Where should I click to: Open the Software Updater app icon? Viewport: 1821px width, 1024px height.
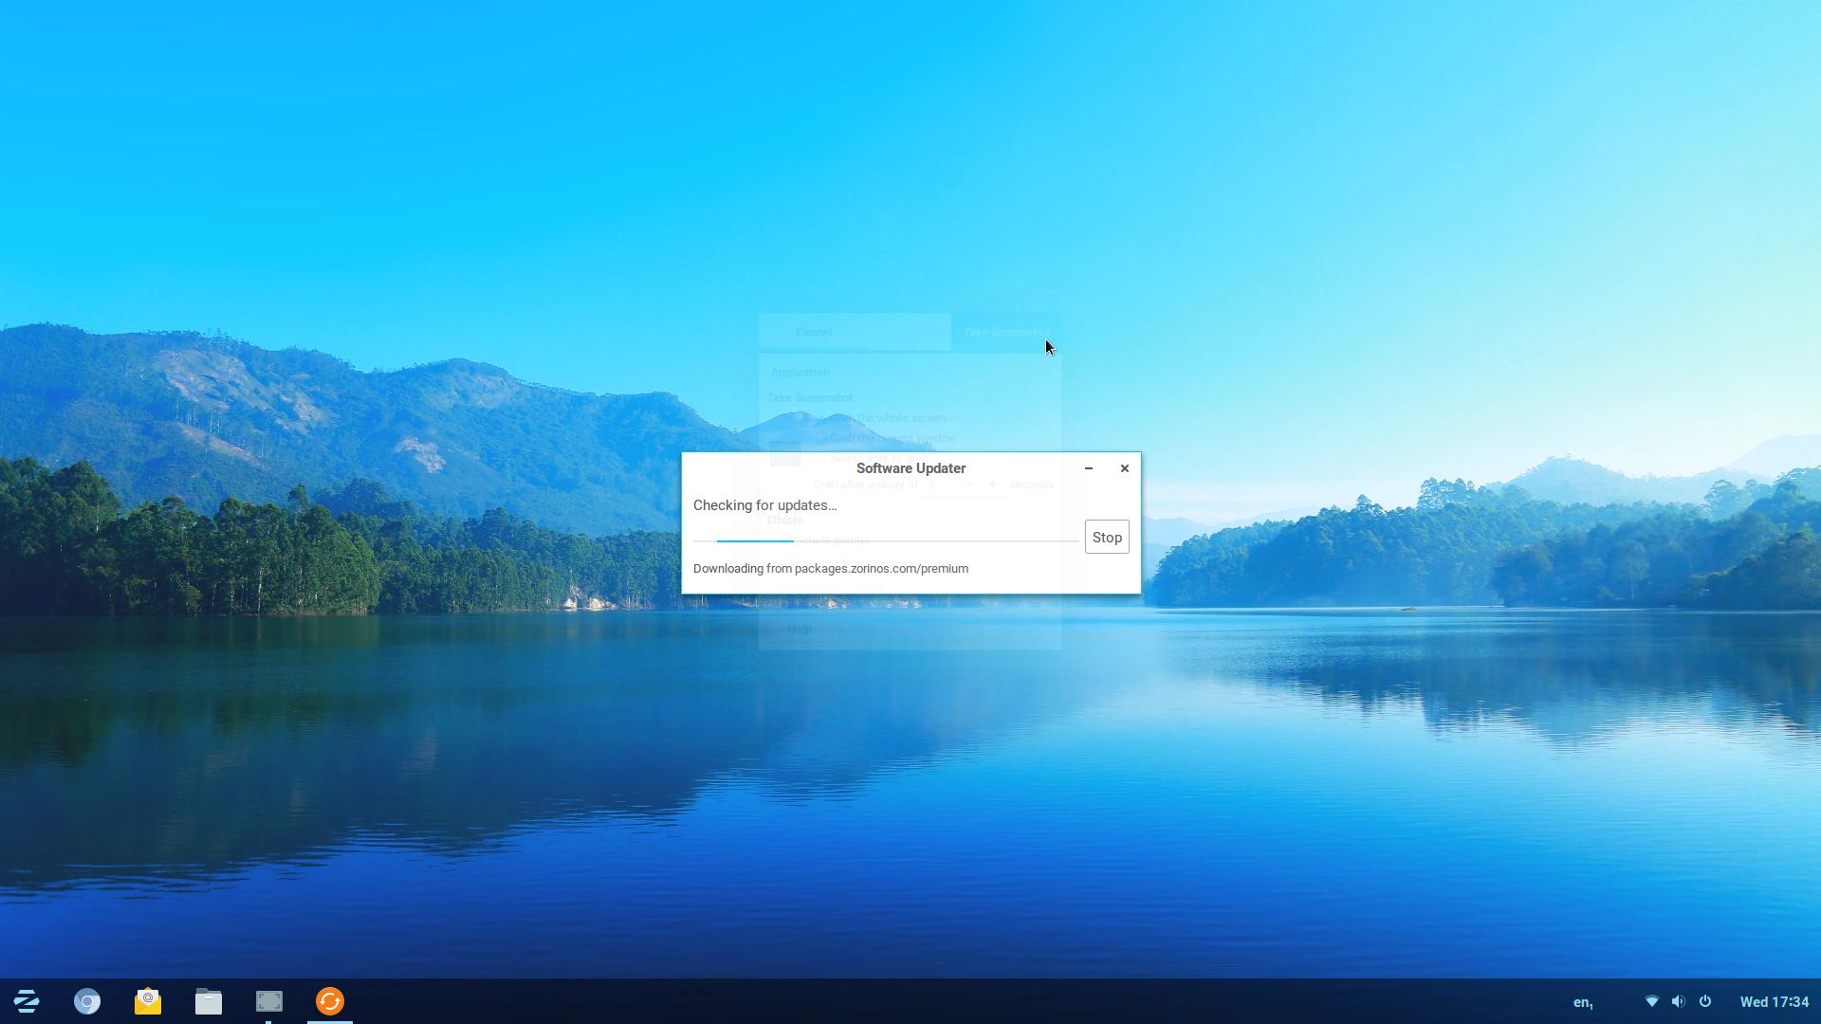329,1000
